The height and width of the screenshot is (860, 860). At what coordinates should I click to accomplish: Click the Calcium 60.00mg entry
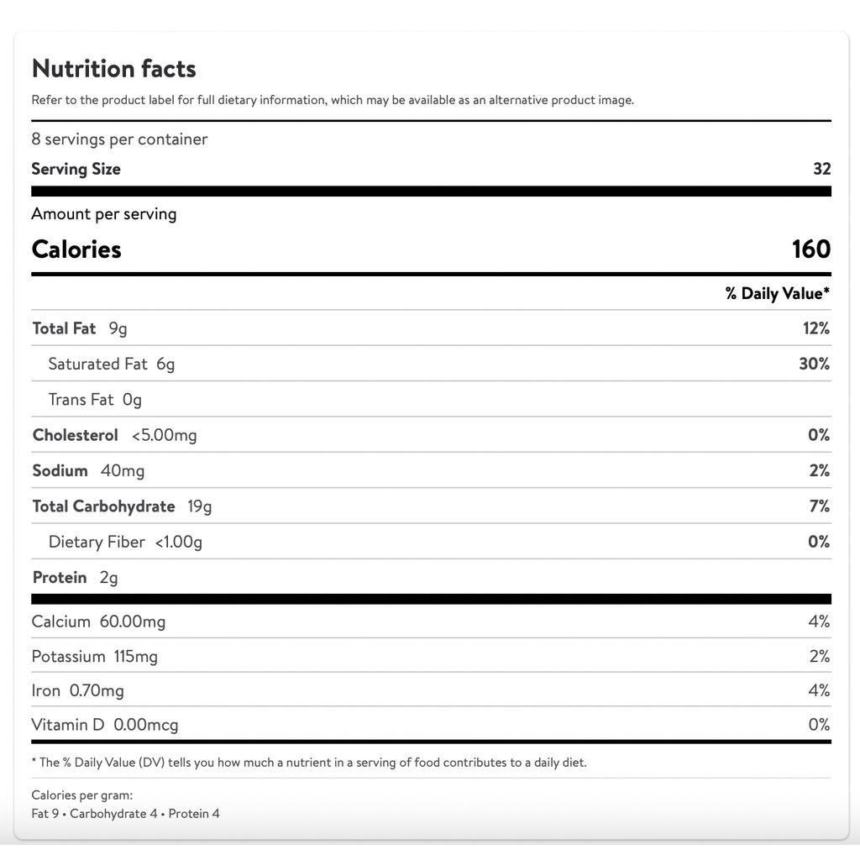coord(98,621)
